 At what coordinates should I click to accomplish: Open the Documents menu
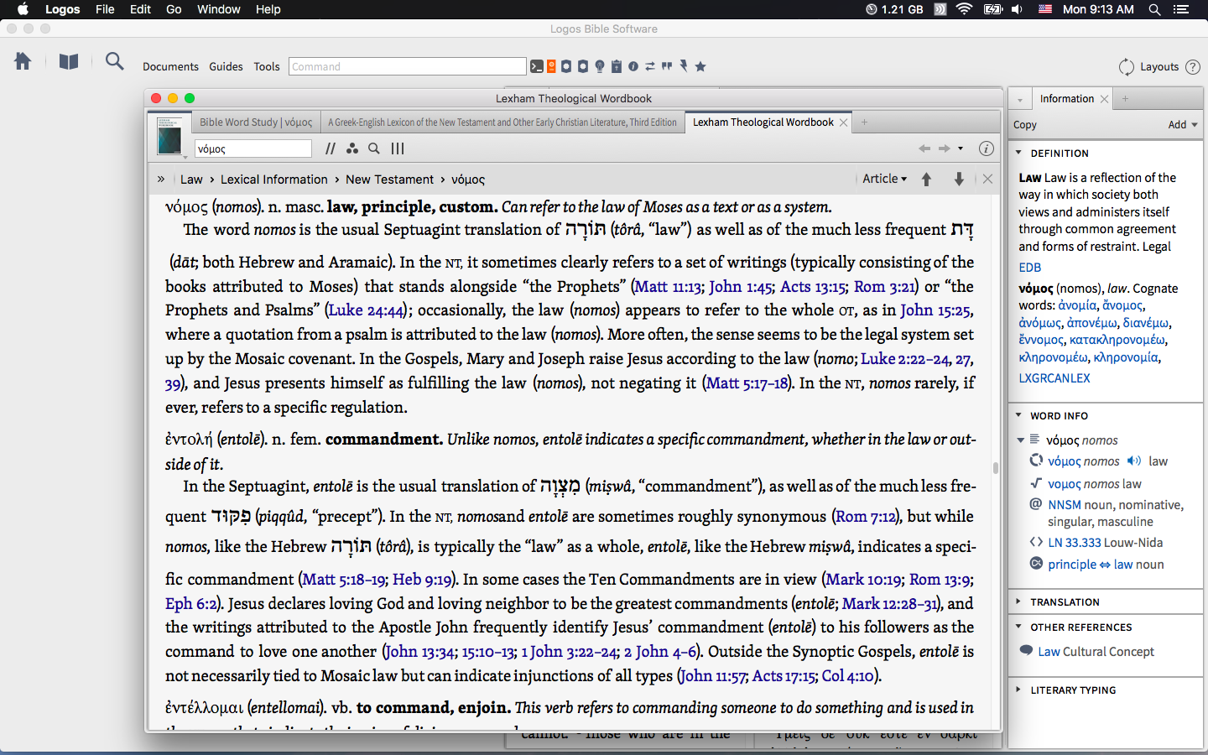170,66
